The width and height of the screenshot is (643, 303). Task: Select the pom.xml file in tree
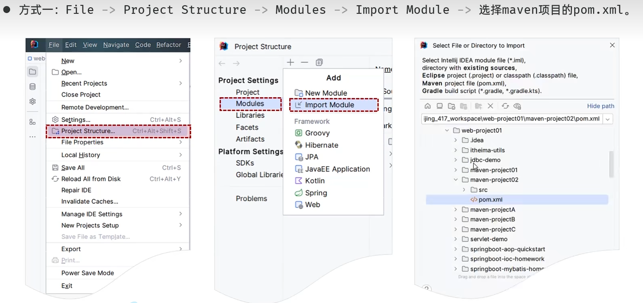point(517,200)
